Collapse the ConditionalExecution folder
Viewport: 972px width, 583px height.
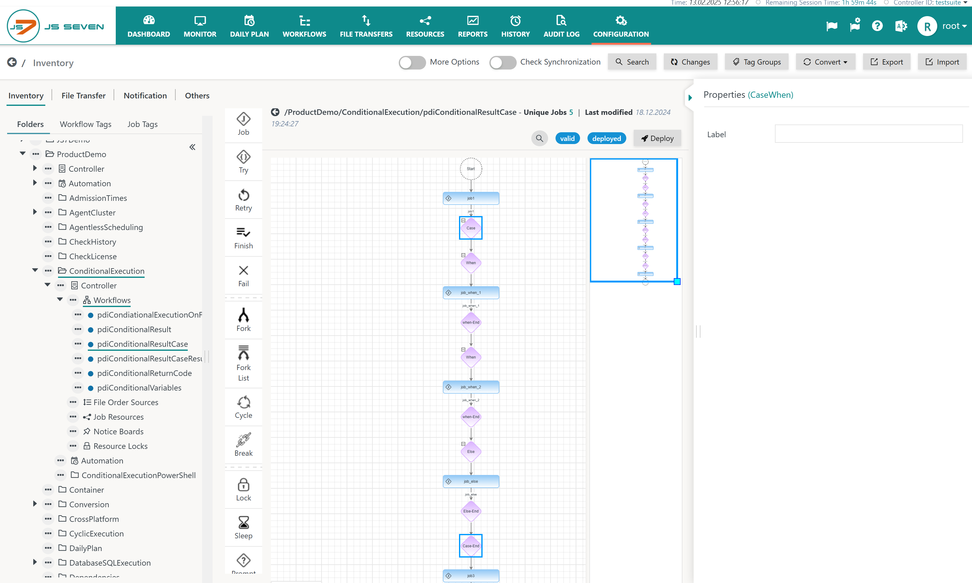[34, 270]
